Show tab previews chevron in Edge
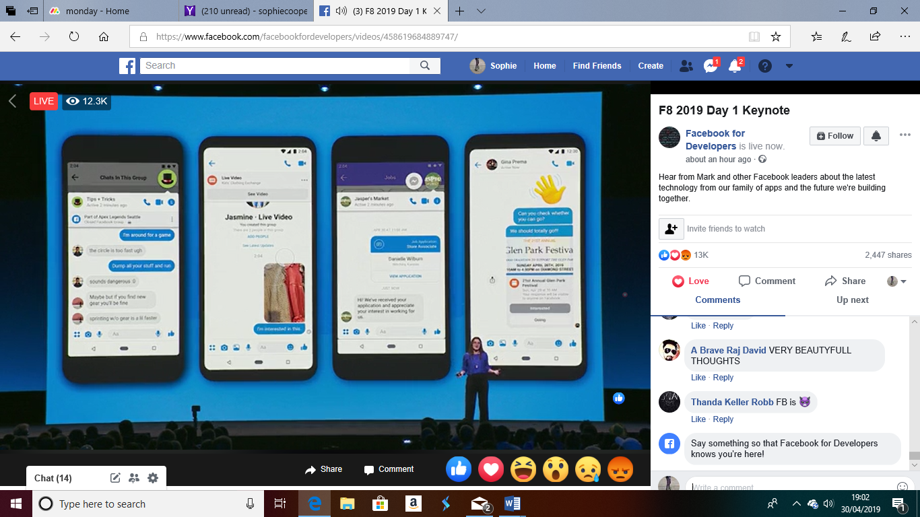The image size is (920, 517). [x=481, y=11]
